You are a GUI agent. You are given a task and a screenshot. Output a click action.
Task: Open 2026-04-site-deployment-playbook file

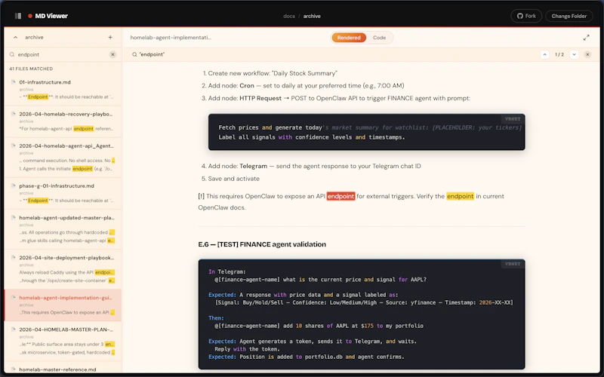pyautogui.click(x=63, y=269)
